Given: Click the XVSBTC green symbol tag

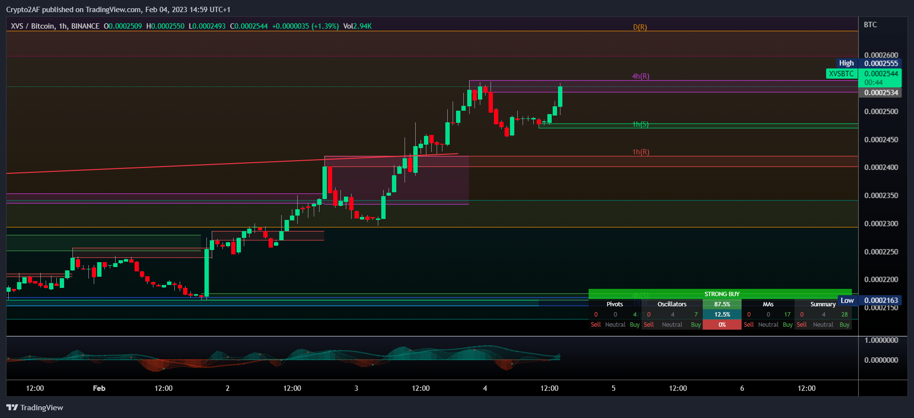Looking at the screenshot, I should (x=841, y=74).
